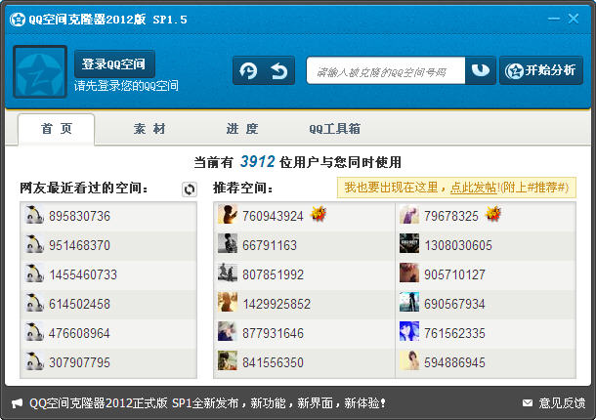This screenshot has width=596, height=420.
Task: Select recommended space 66791163
Action: (x=269, y=245)
